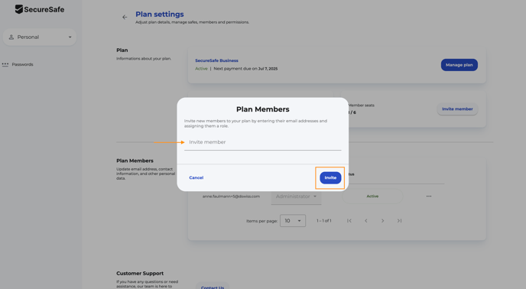Viewport: 526px width, 289px height.
Task: Click the SecureSafe logo
Action: tap(40, 9)
